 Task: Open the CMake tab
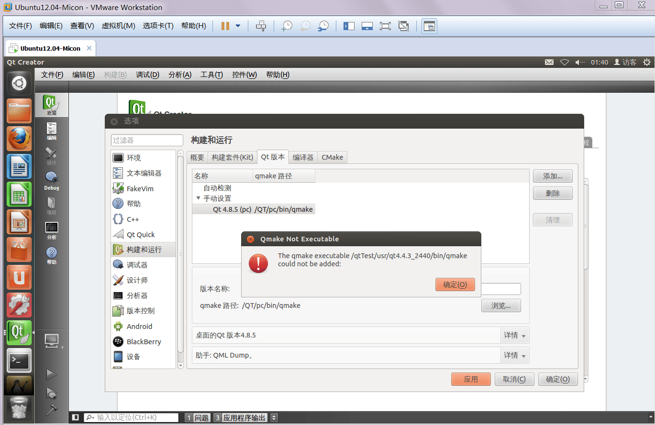(332, 157)
